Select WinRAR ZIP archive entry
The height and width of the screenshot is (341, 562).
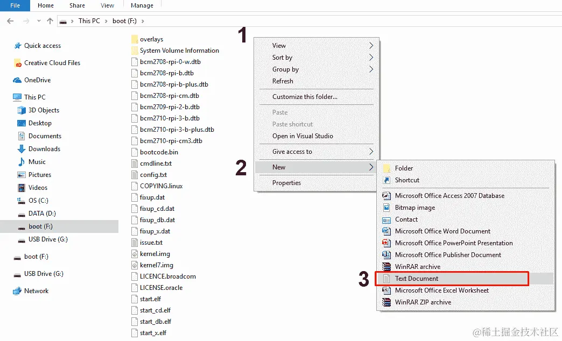(423, 302)
